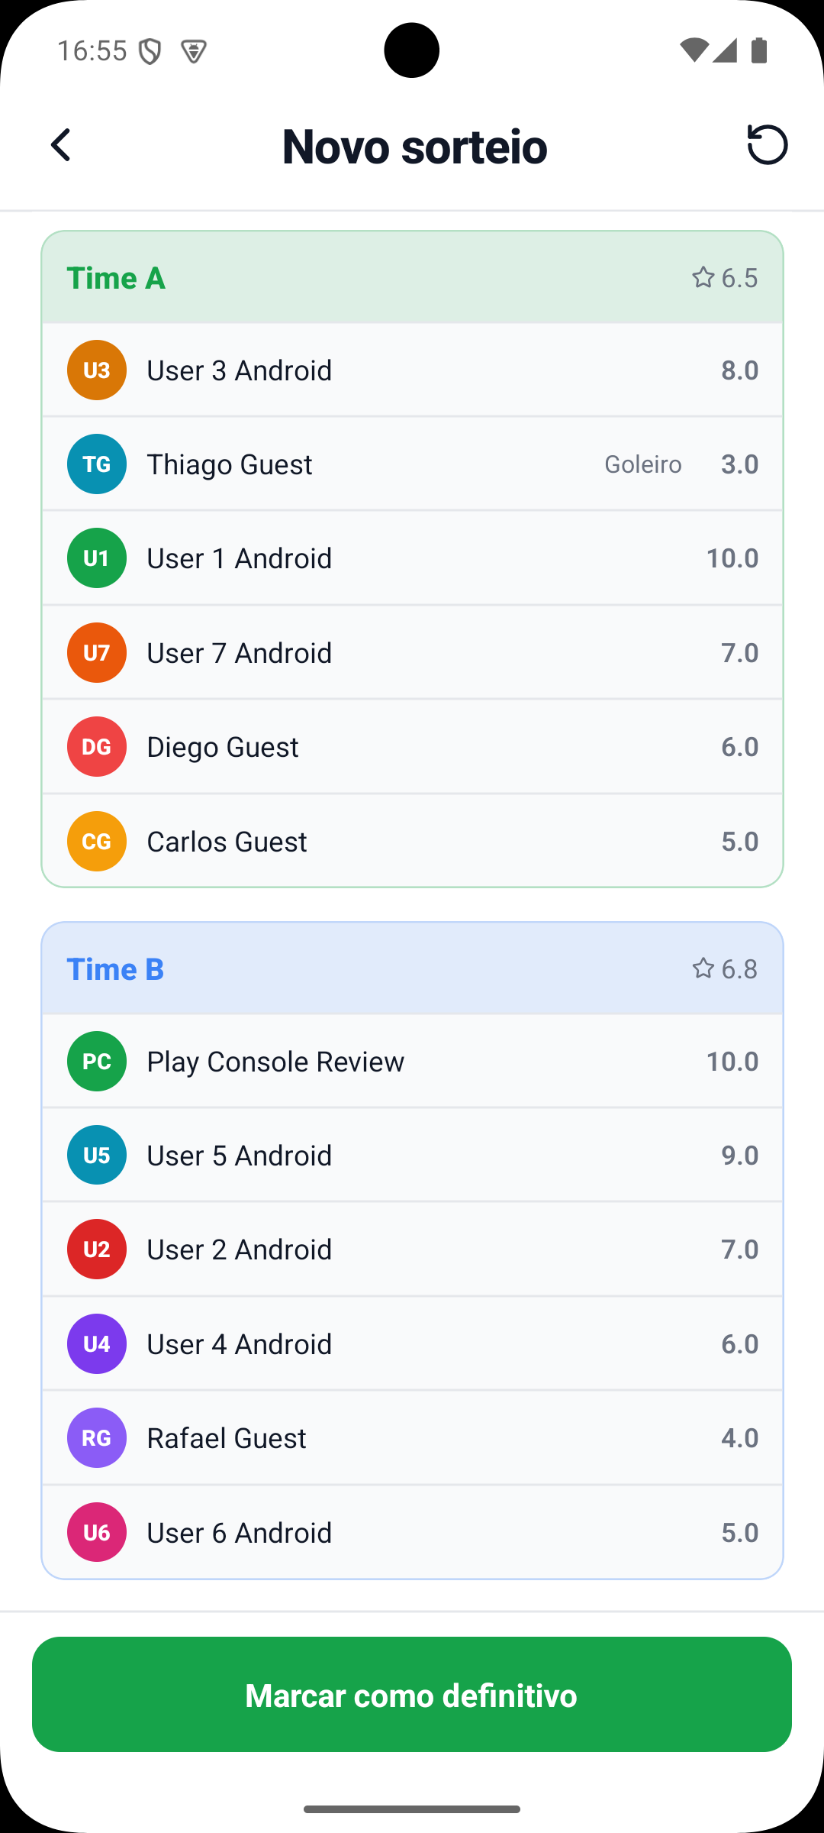The width and height of the screenshot is (824, 1833).
Task: Tap the PC avatar for Play Console Review
Action: click(x=97, y=1062)
